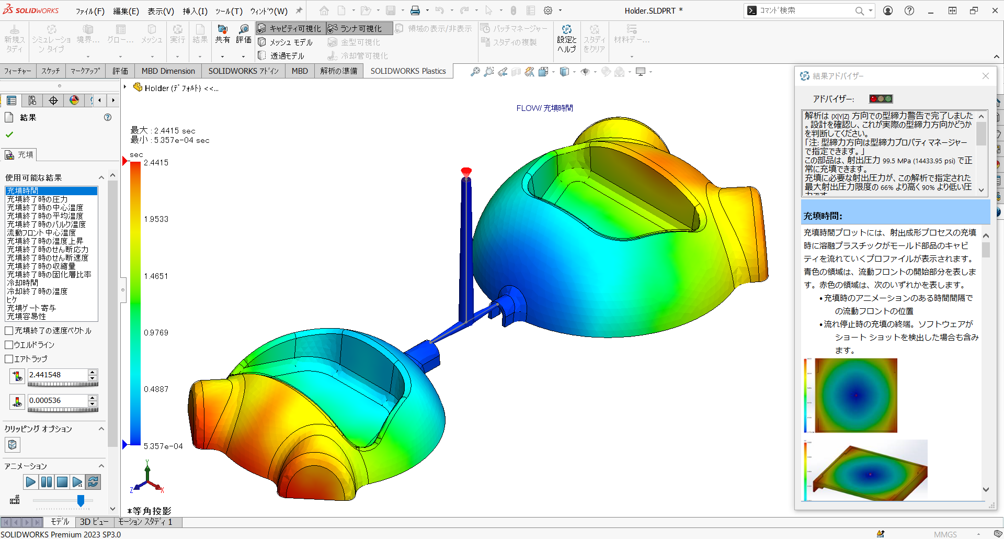Stop the fill animation
This screenshot has height=539, width=1004.
[x=62, y=482]
